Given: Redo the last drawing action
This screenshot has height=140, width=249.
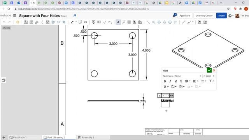Looking at the screenshot, I should point(9,22).
